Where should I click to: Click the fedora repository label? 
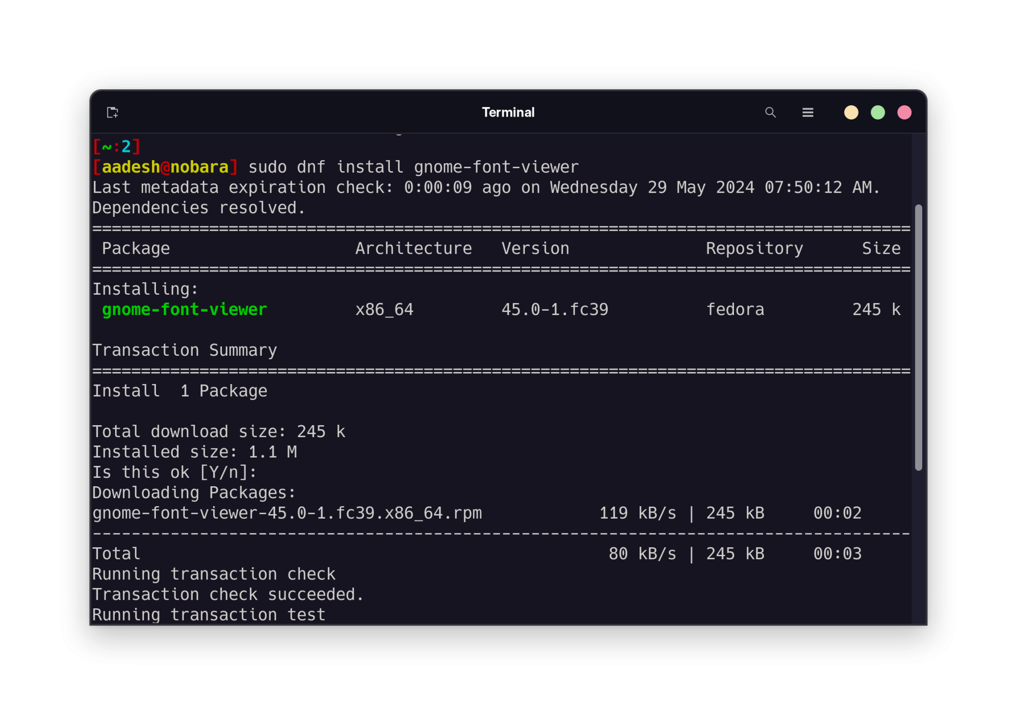[x=735, y=309]
